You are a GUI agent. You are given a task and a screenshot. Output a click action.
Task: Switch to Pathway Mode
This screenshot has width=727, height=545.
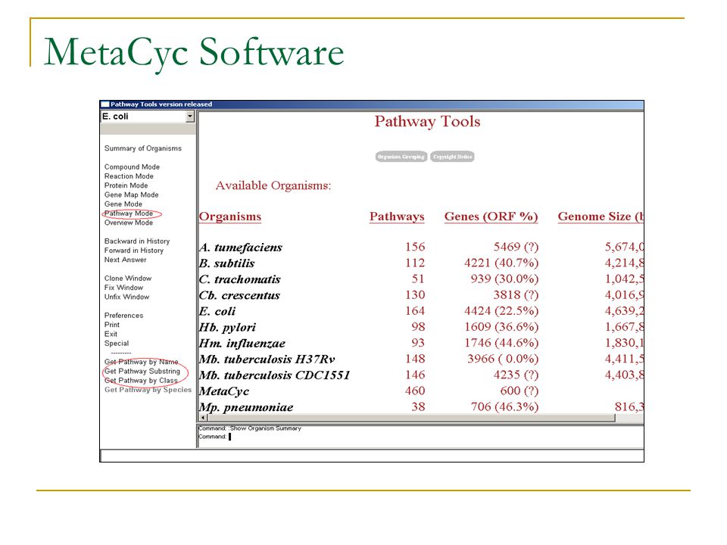pyautogui.click(x=129, y=213)
